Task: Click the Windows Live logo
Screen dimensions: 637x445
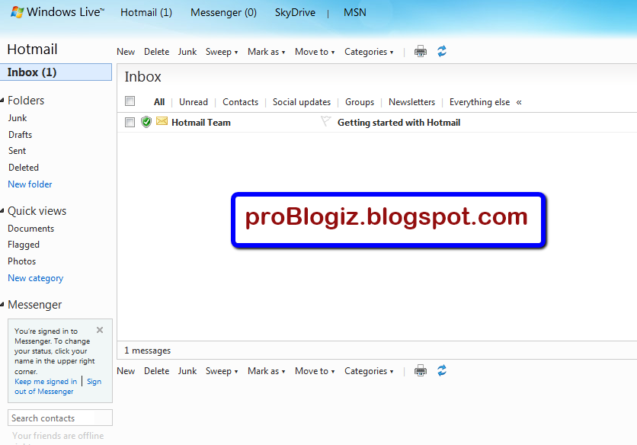Action: 57,12
